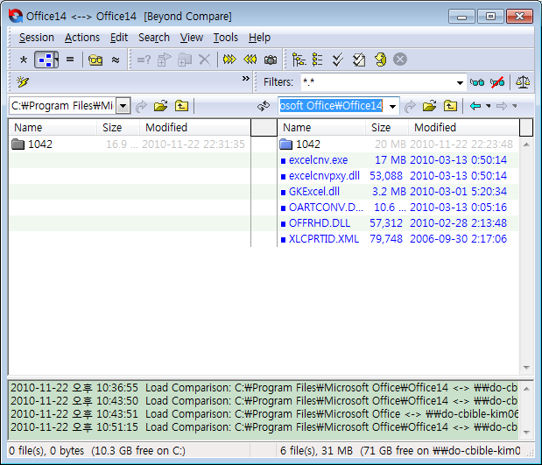Click the lightning wand icon in lower toolbar
The image size is (542, 465).
point(23,82)
